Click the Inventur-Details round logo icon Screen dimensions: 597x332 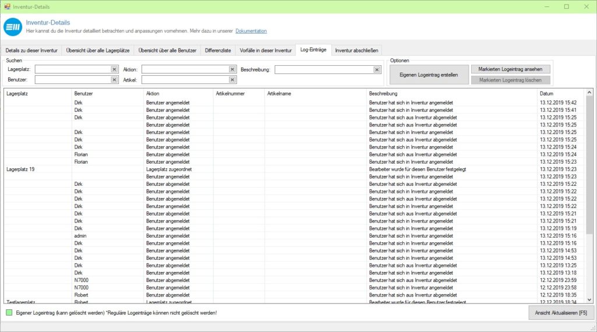point(13,27)
